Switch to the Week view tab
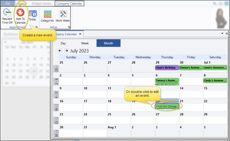The width and height of the screenshot is (230, 141). [85, 43]
